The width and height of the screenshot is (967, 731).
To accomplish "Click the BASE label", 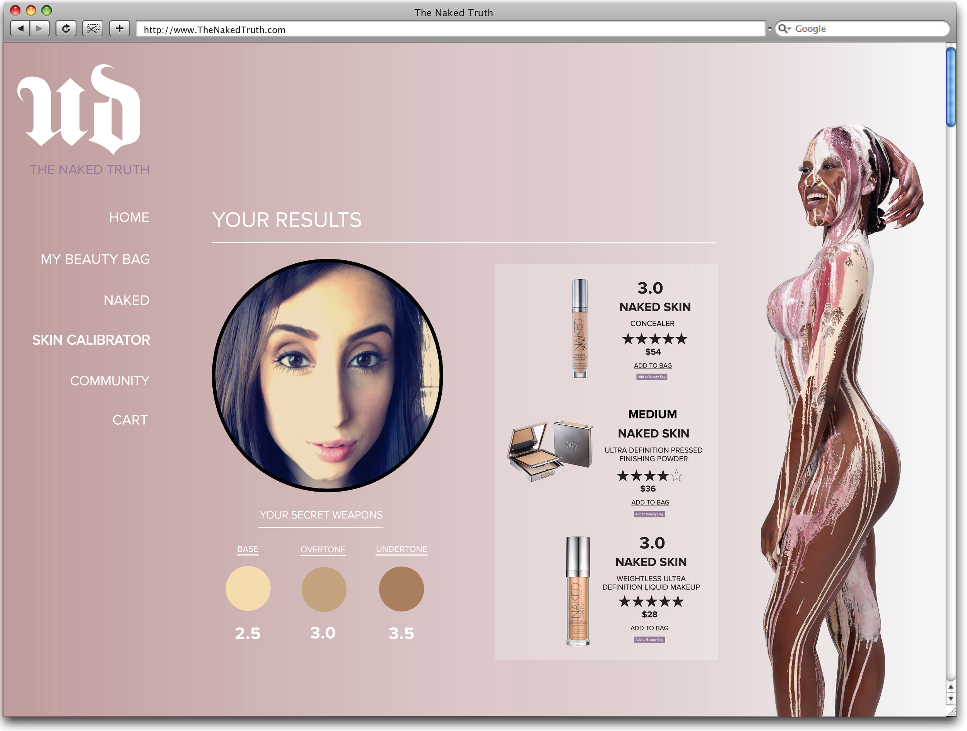I will click(x=248, y=549).
